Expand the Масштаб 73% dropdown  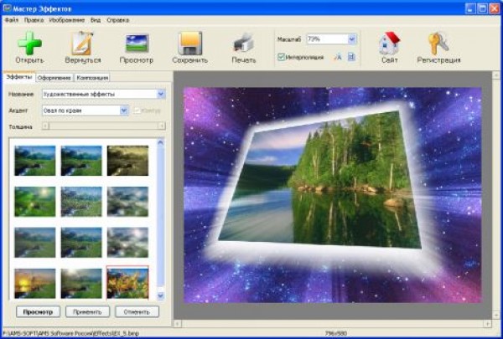351,39
